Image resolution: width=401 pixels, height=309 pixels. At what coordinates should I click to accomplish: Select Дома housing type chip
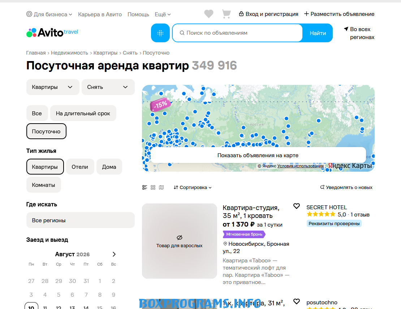pos(109,167)
